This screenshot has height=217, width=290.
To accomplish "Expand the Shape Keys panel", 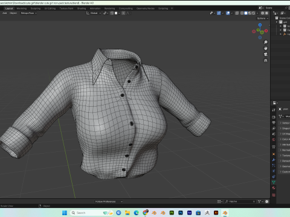I will (285, 128).
